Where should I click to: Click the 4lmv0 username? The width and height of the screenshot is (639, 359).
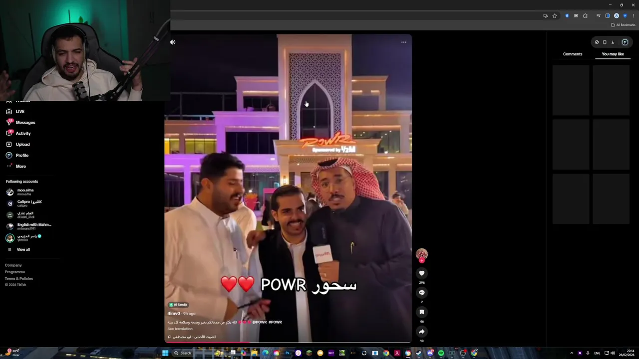[x=174, y=313]
